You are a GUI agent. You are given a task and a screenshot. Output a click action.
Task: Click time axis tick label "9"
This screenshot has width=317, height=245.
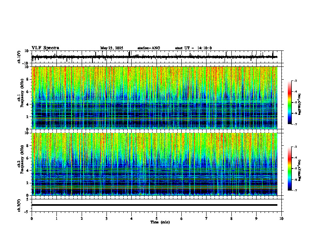256,219
